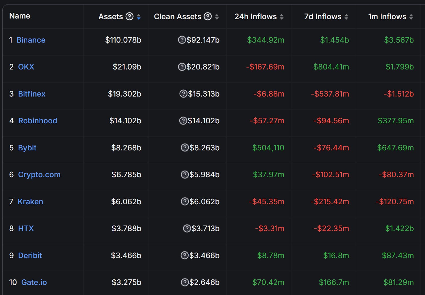Click Bybit 24h inflow $504,110
Image resolution: width=425 pixels, height=295 pixels.
coord(268,148)
